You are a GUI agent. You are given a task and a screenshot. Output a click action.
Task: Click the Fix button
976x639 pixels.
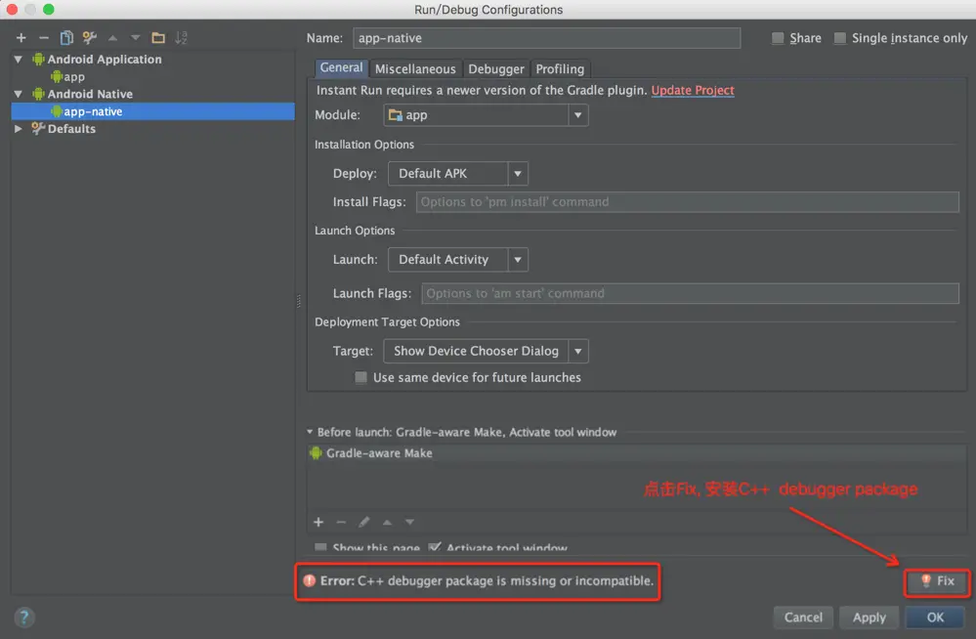click(937, 581)
